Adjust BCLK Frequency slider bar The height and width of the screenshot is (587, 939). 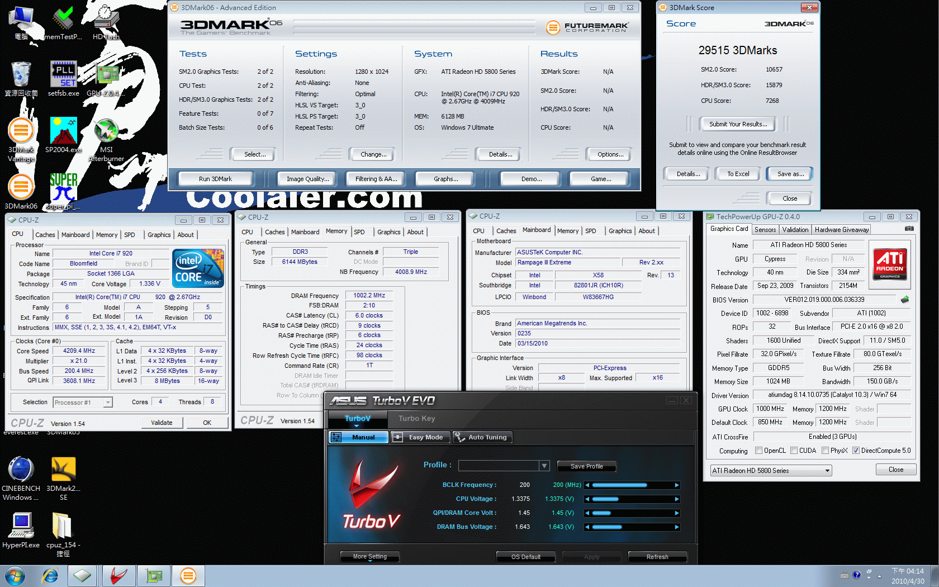point(632,485)
